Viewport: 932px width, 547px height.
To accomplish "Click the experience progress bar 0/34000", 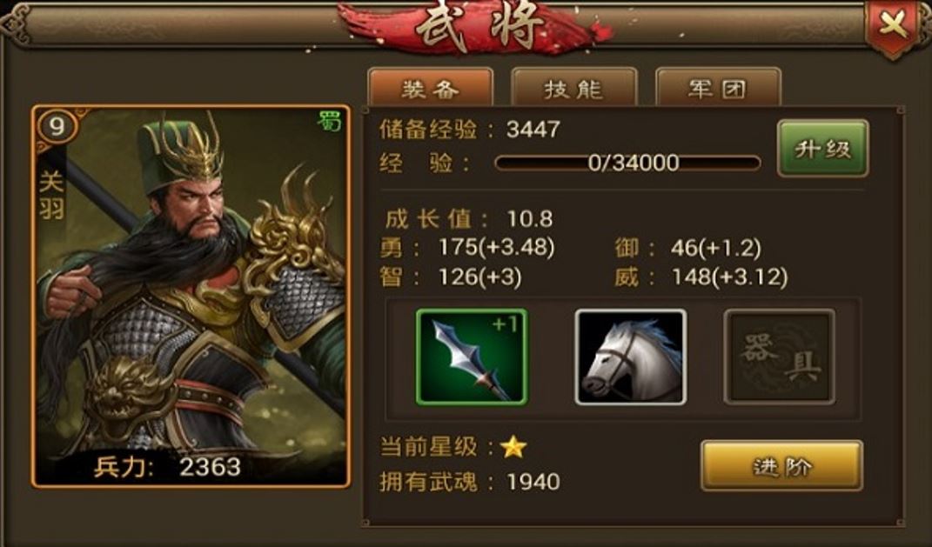I will tap(627, 163).
